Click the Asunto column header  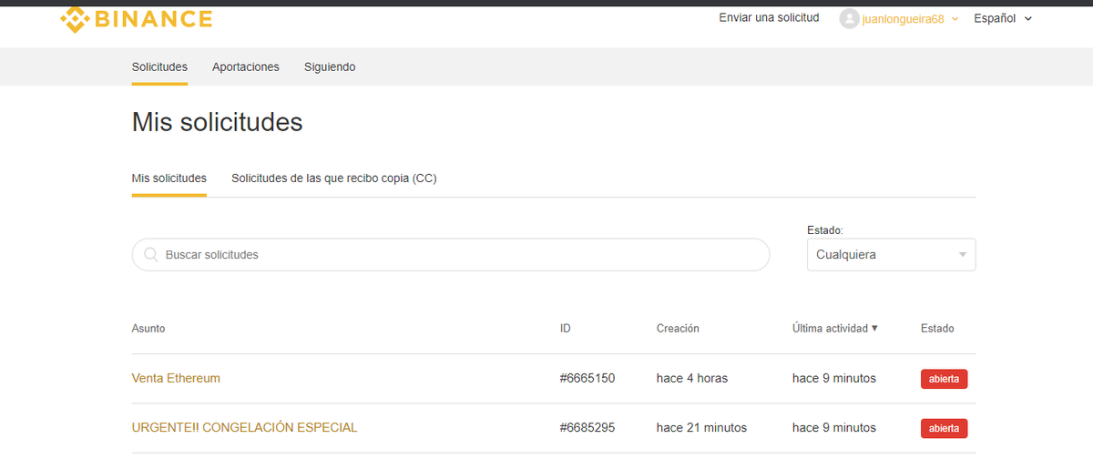pyautogui.click(x=148, y=328)
